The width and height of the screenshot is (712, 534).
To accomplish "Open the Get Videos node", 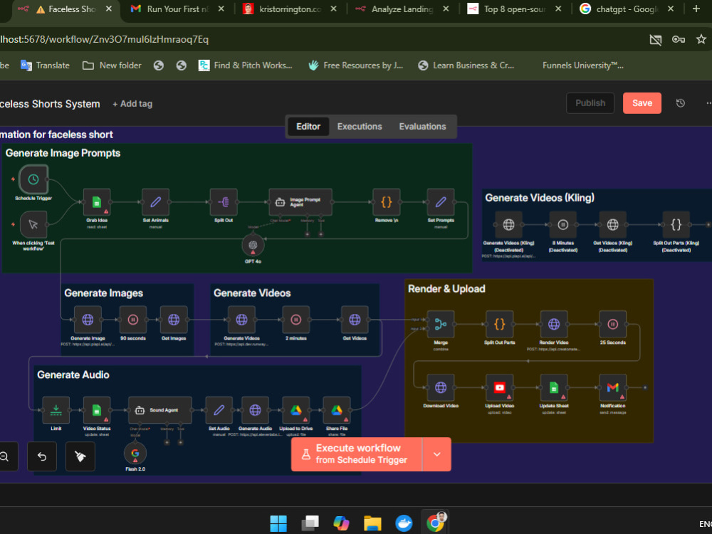I will pos(355,320).
